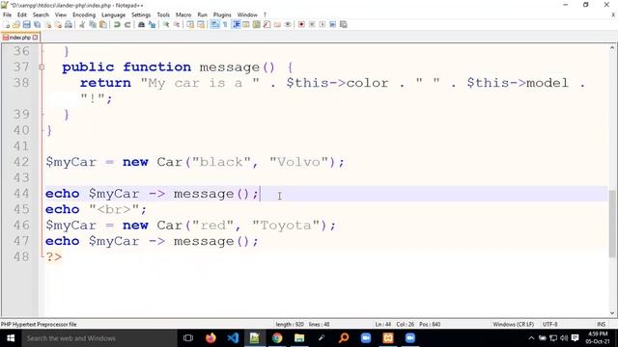Stop macro recording toolbar button
618x347 pixels.
pyautogui.click(x=312, y=24)
